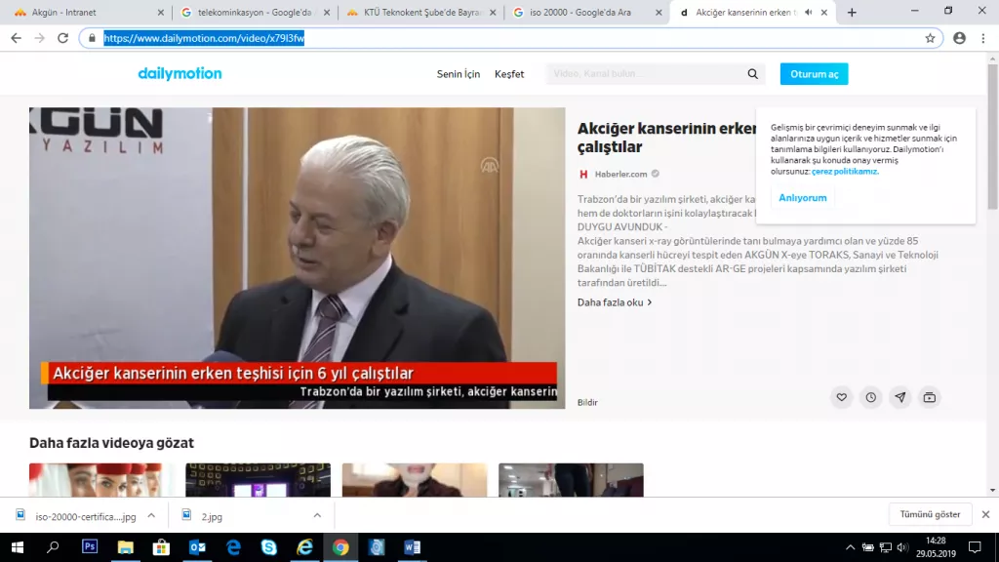Viewport: 999px width, 562px height.
Task: Open the Windows notification center
Action: 975,547
